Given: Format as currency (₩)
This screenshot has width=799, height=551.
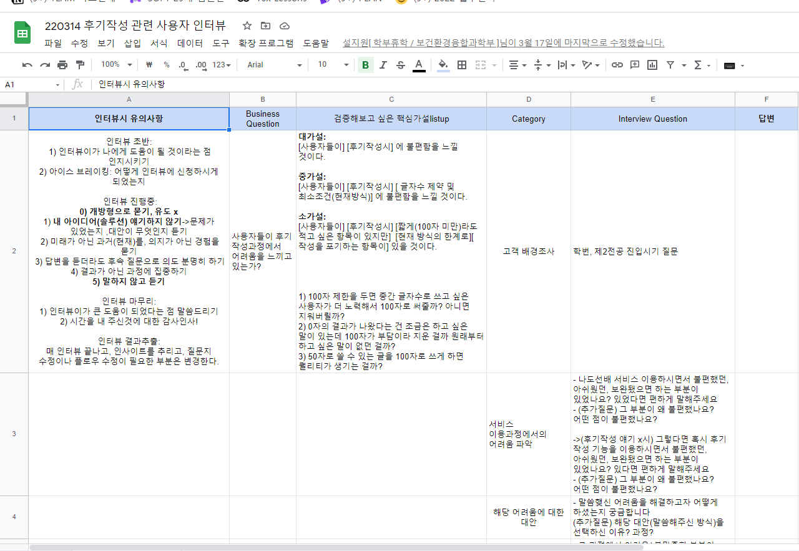Looking at the screenshot, I should coord(149,65).
